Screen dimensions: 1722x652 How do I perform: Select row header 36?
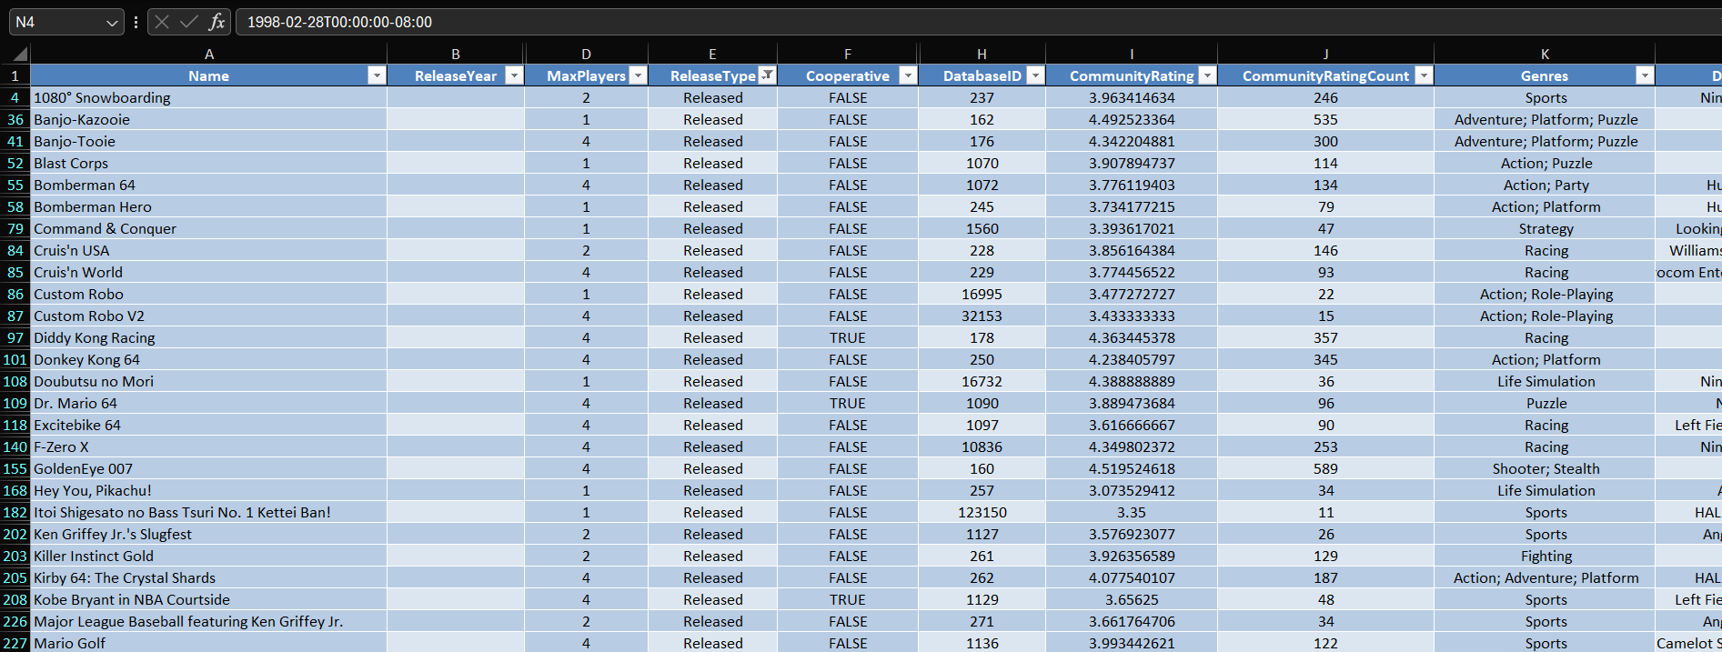[15, 119]
